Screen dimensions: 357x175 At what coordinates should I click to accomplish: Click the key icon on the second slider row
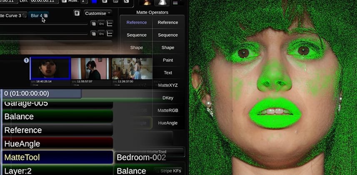(x=102, y=34)
